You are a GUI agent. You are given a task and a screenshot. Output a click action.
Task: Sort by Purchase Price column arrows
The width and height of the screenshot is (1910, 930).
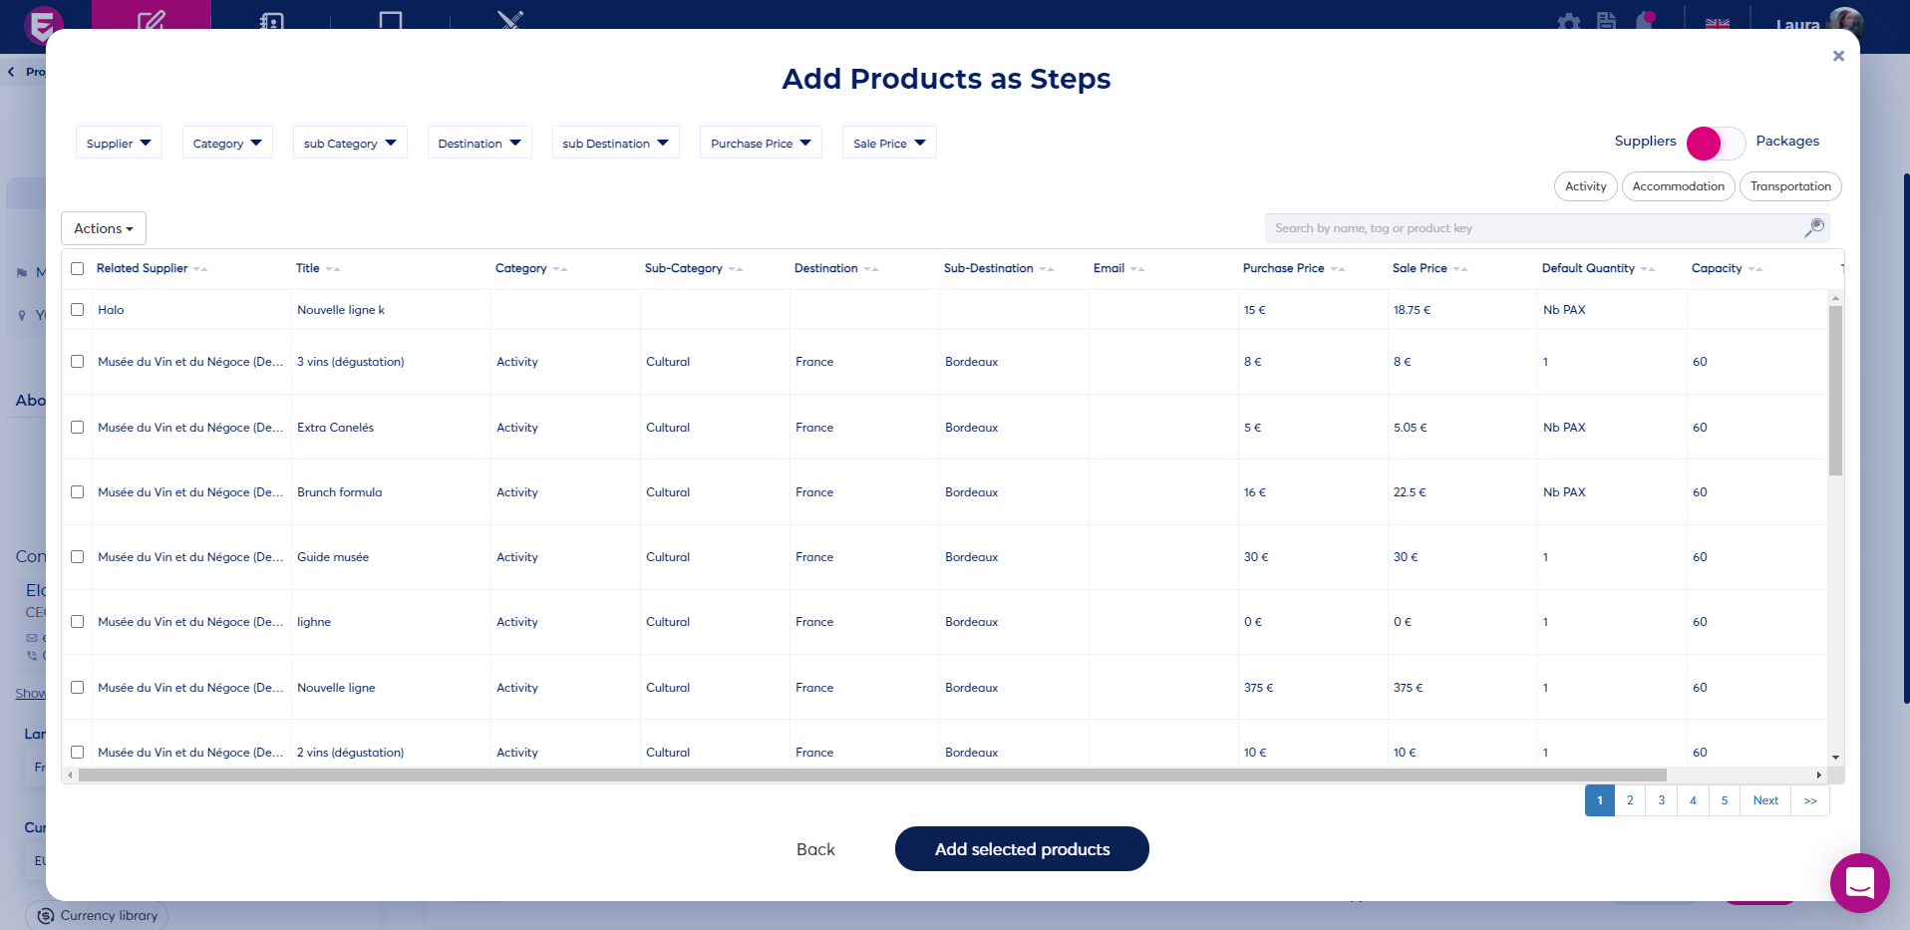pyautogui.click(x=1338, y=269)
